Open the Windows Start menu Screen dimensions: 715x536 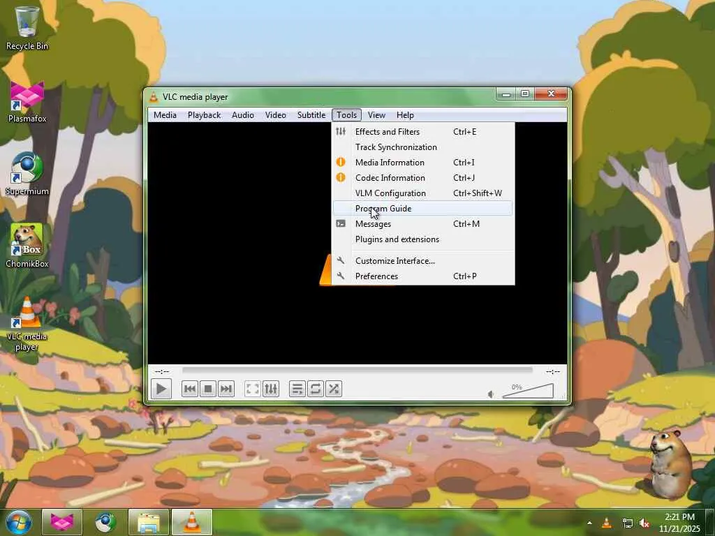click(x=19, y=522)
